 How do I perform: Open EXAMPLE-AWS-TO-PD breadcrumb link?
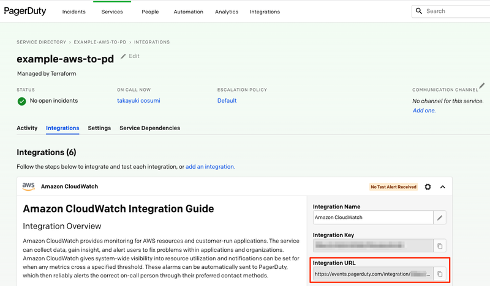(x=100, y=42)
